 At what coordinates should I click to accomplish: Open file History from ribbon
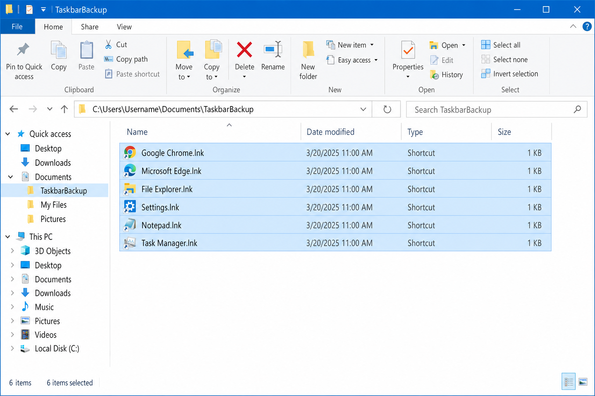(x=447, y=75)
